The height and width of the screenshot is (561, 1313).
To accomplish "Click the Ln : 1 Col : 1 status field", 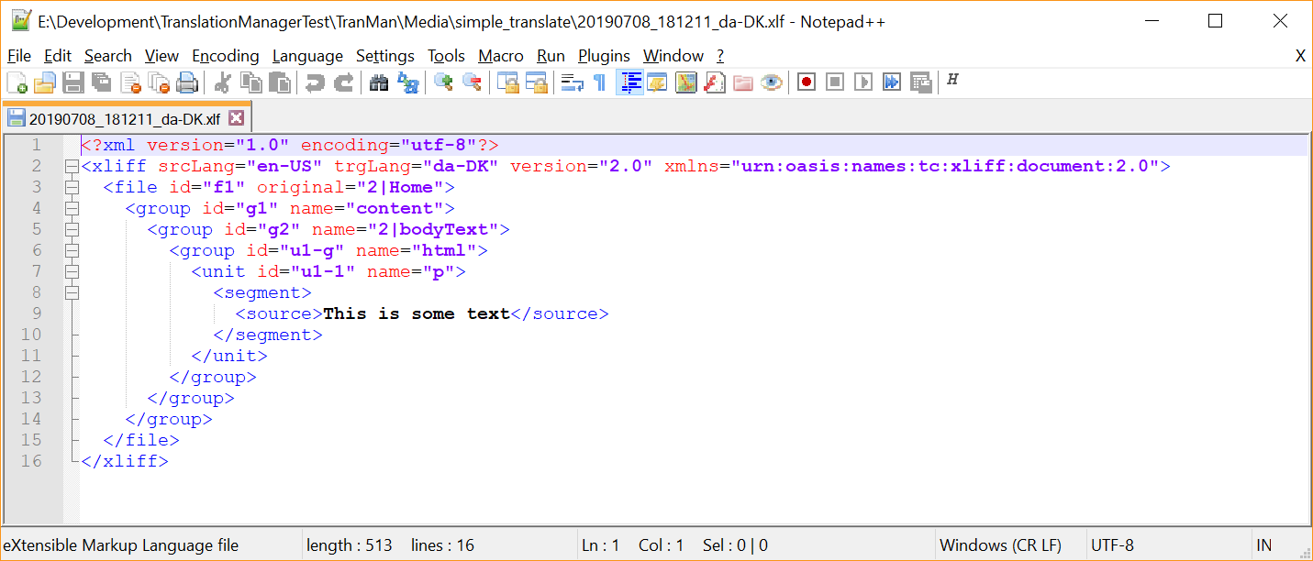I will coord(754,545).
